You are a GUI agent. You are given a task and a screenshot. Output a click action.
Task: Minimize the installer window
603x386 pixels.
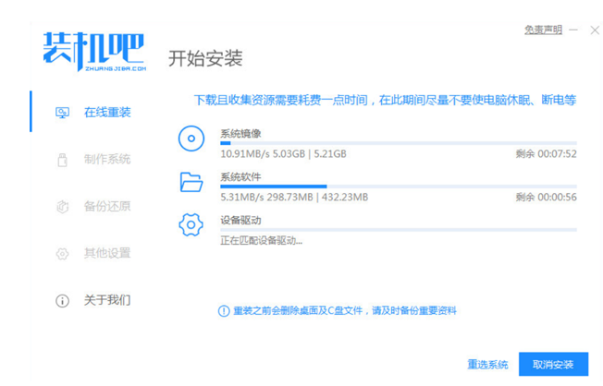(573, 30)
